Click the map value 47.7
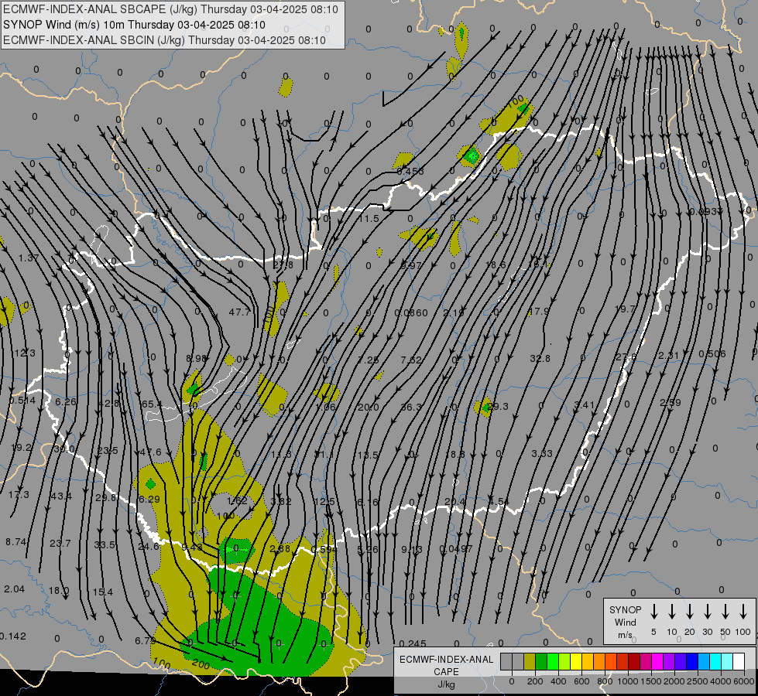 239,312
